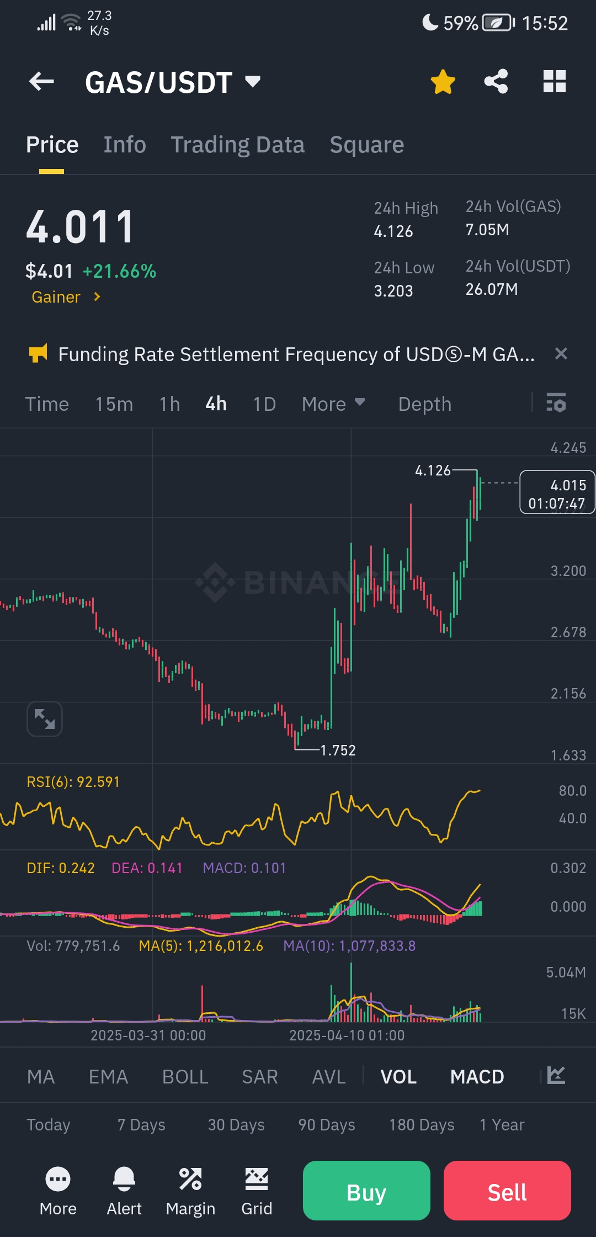This screenshot has height=1237, width=596.
Task: Tap the DIF: 0.242 MACD label
Action: [x=61, y=868]
